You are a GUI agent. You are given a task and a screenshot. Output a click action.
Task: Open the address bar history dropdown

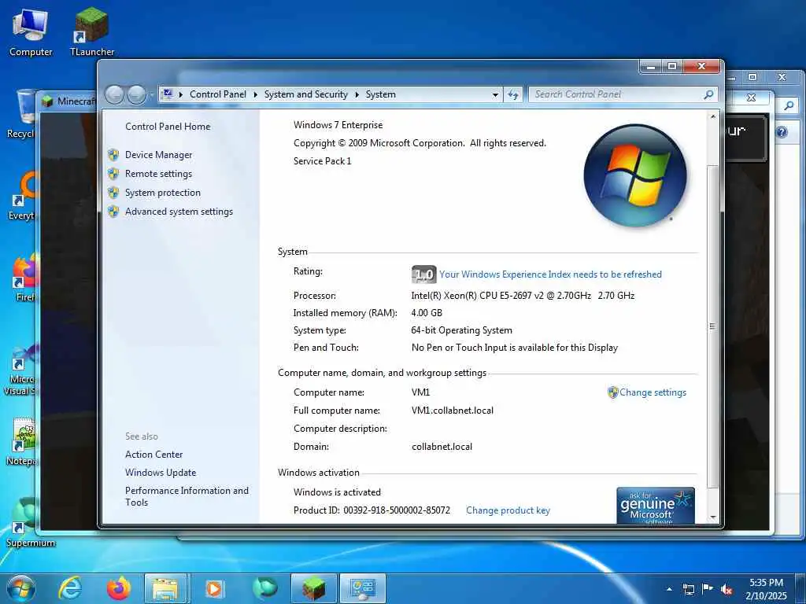coord(495,95)
